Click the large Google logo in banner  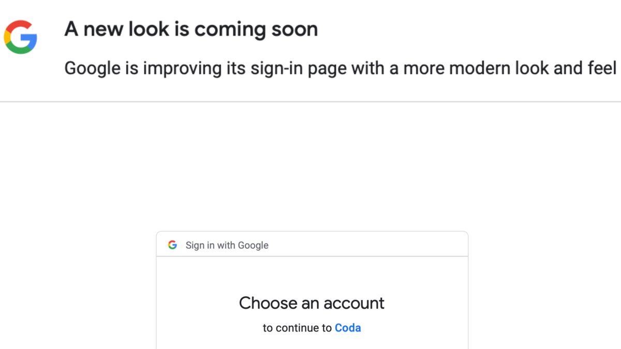click(21, 37)
